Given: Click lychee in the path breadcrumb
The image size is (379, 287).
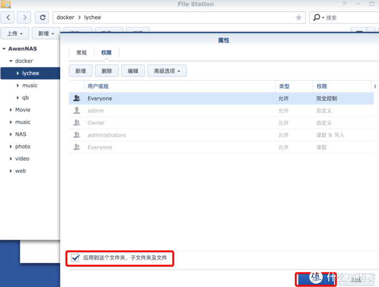Looking at the screenshot, I should click(x=93, y=17).
